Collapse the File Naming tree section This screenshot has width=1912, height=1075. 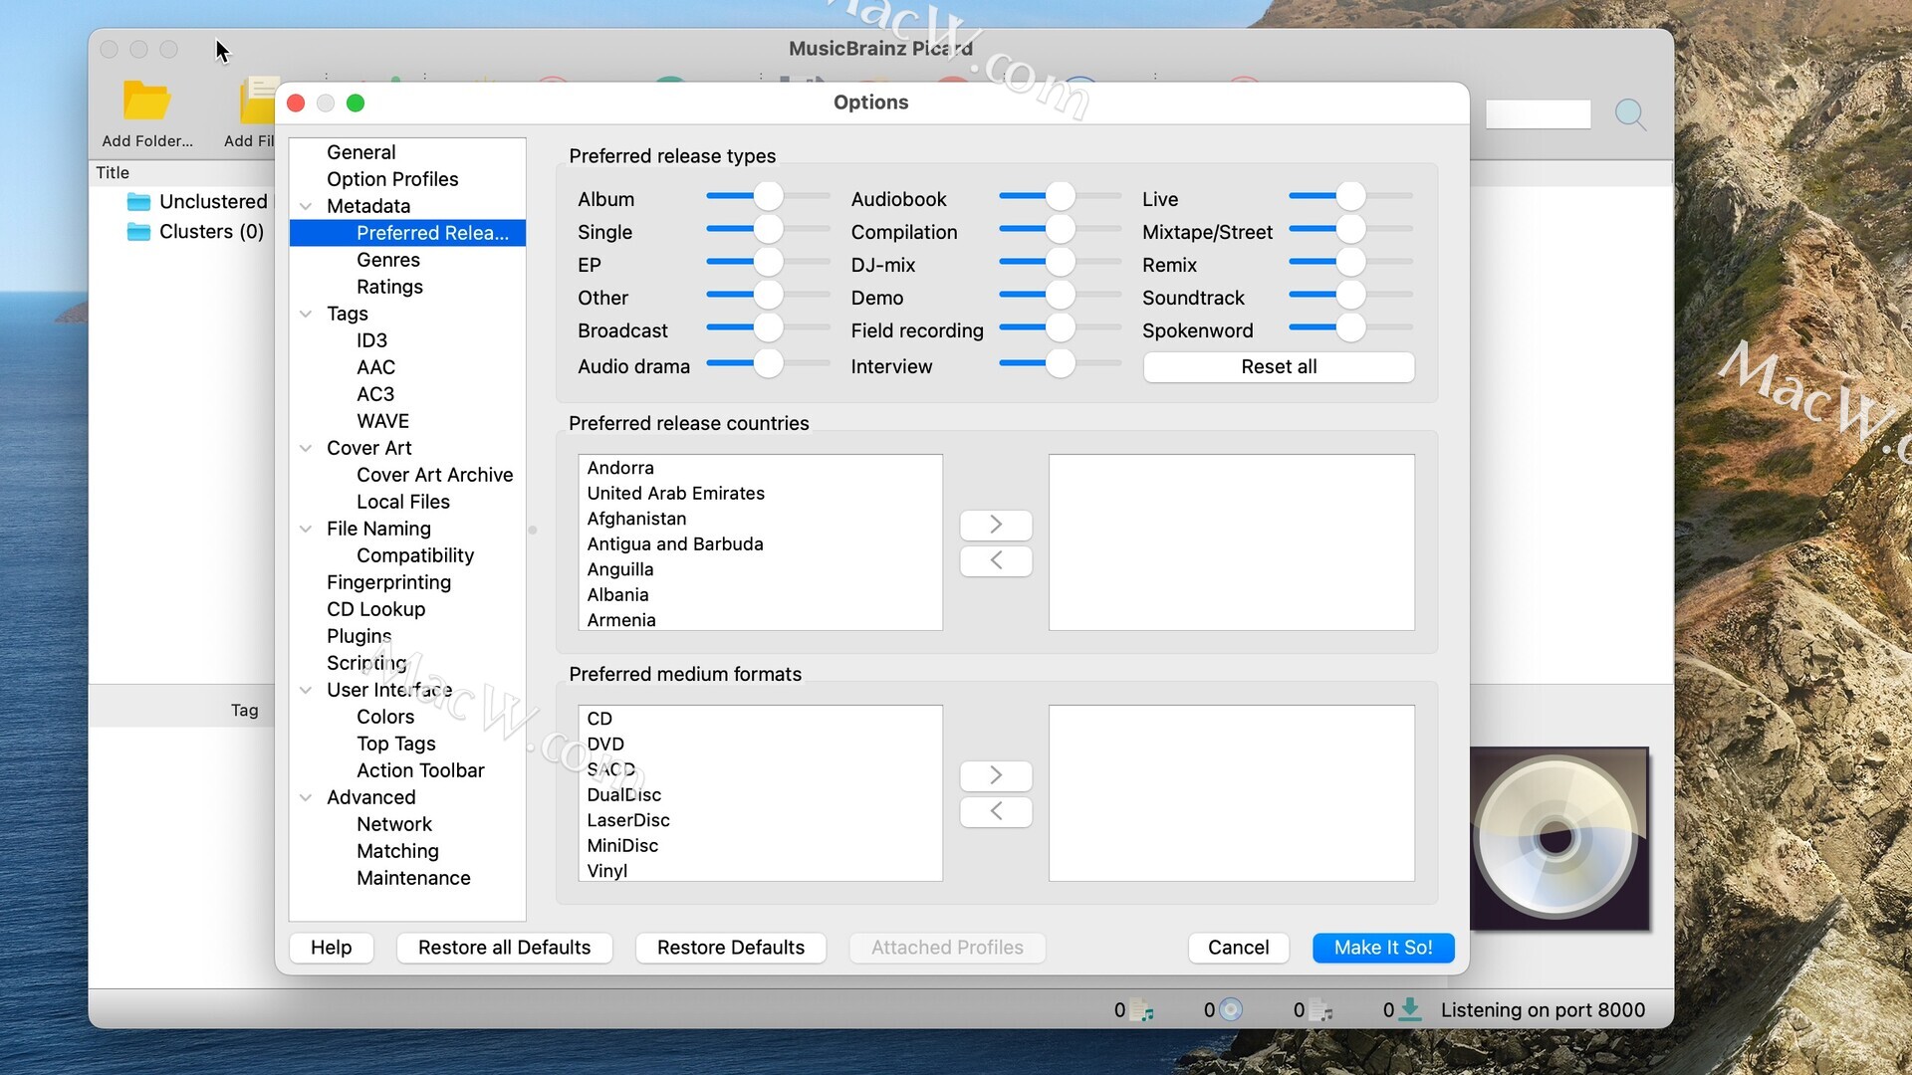point(306,529)
